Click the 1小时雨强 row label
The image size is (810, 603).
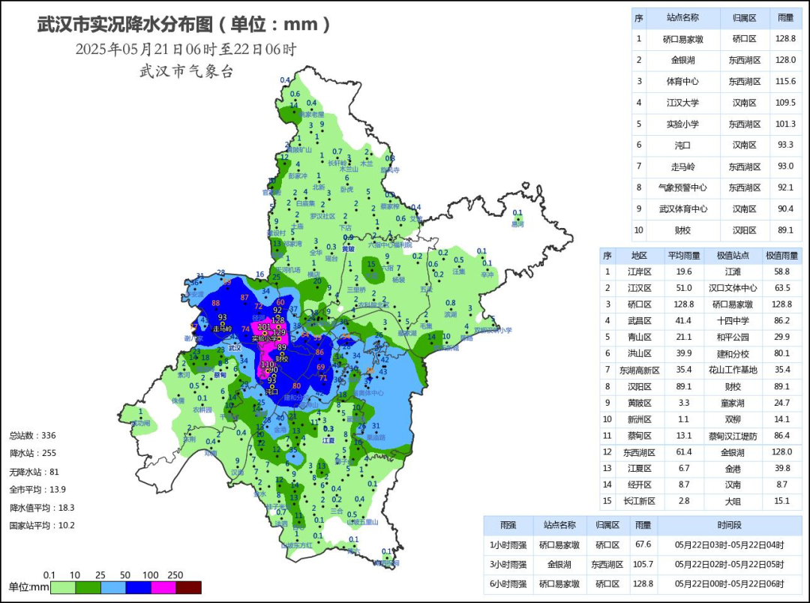tap(508, 544)
